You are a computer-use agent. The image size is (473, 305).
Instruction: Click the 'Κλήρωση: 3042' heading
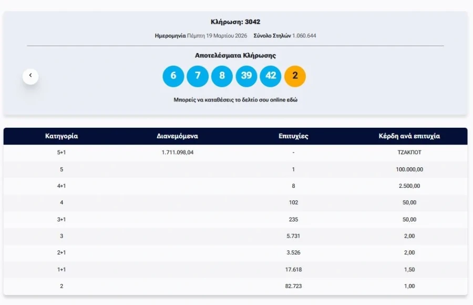[235, 22]
